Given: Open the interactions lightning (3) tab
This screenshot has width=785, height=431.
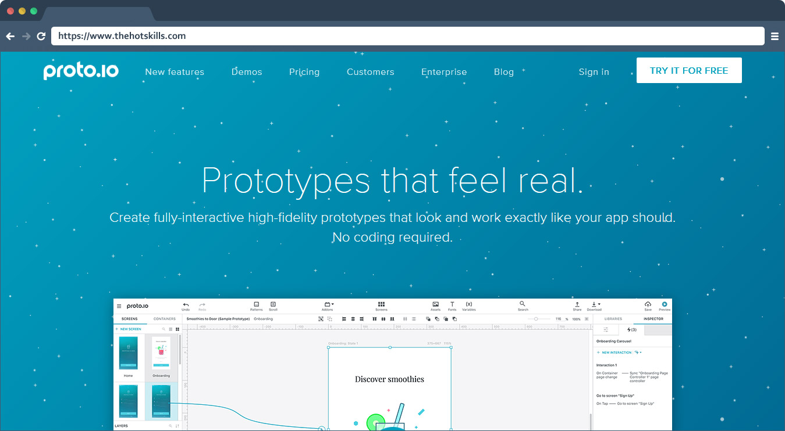Looking at the screenshot, I should tap(631, 329).
